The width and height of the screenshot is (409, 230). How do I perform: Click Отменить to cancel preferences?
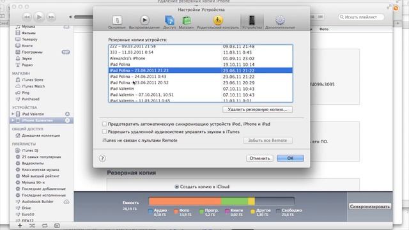click(x=259, y=158)
